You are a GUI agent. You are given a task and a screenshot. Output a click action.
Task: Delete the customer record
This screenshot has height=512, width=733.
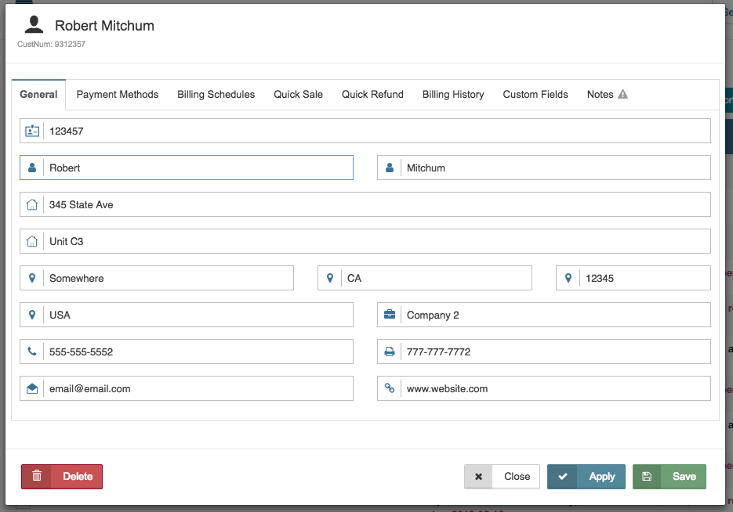[x=61, y=476]
